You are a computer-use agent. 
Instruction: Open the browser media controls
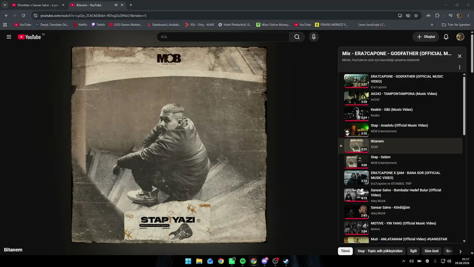(451, 16)
